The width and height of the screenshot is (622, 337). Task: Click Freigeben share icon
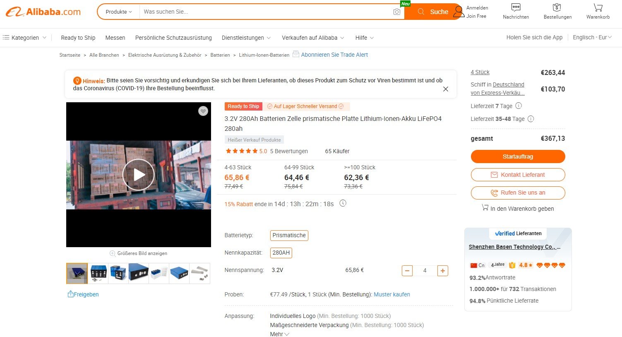point(70,294)
